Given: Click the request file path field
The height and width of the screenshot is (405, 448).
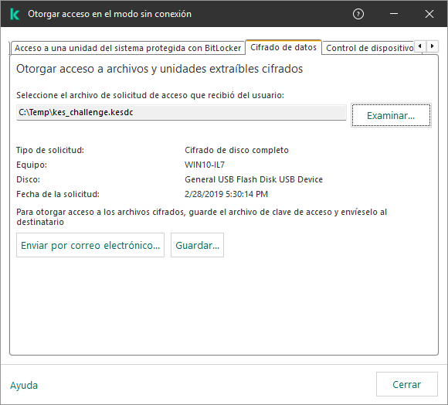Looking at the screenshot, I should coord(182,112).
